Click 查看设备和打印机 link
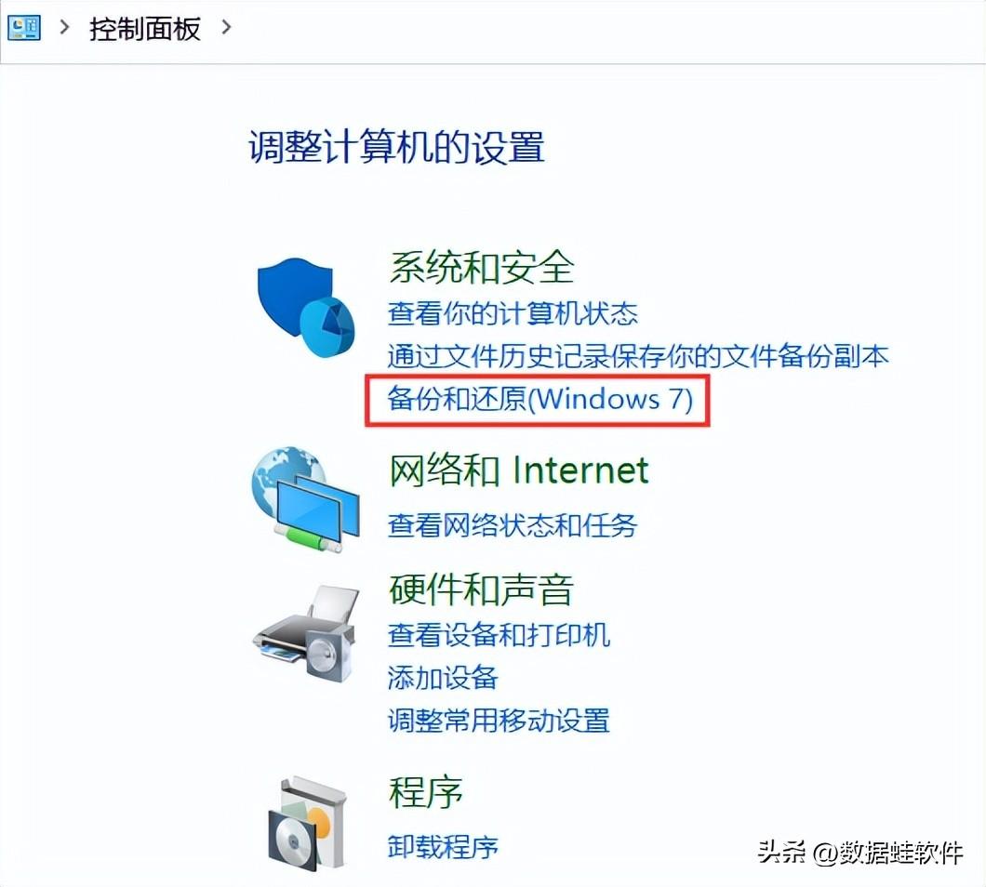Viewport: 986px width, 887px height. tap(499, 635)
